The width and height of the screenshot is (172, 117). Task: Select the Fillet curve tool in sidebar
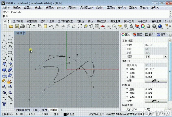pyautogui.click(x=10, y=58)
